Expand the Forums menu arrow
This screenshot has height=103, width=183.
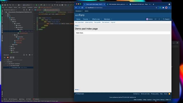click(89, 19)
